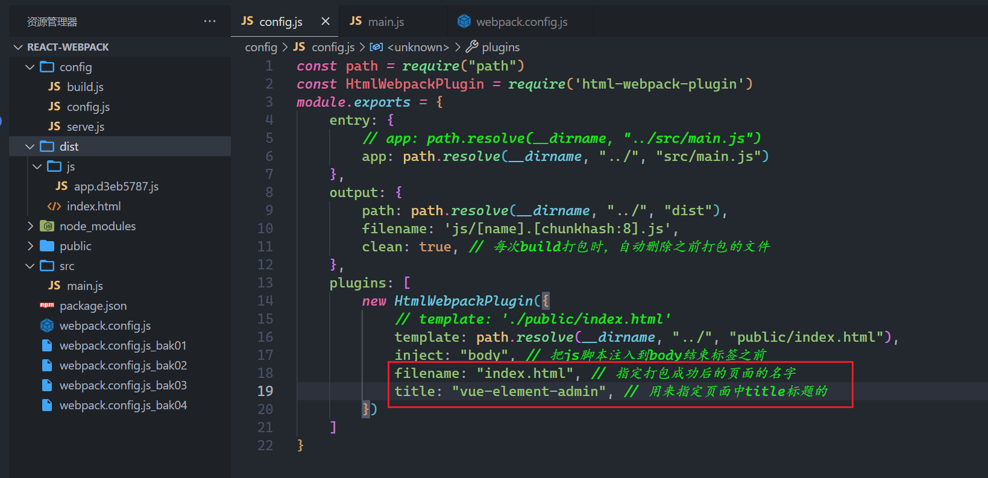Click the config folder icon

[x=47, y=67]
